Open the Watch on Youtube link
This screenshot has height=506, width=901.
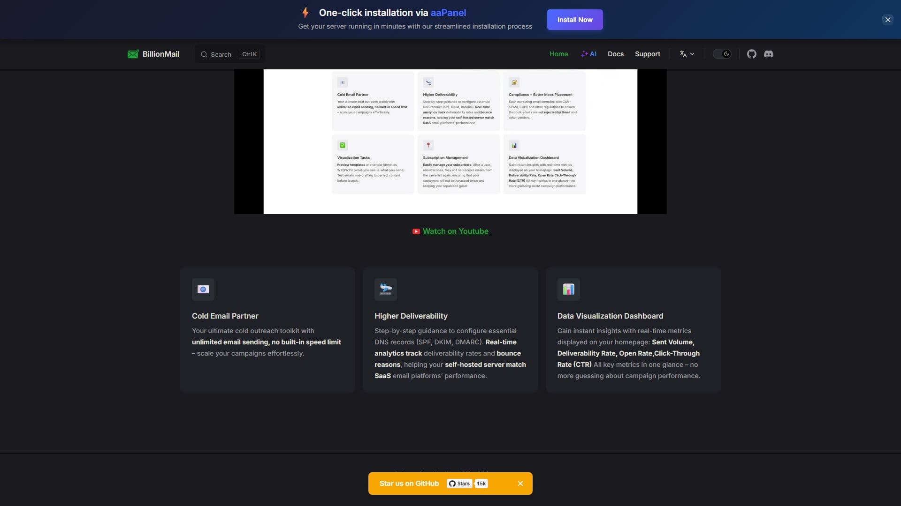pyautogui.click(x=456, y=231)
